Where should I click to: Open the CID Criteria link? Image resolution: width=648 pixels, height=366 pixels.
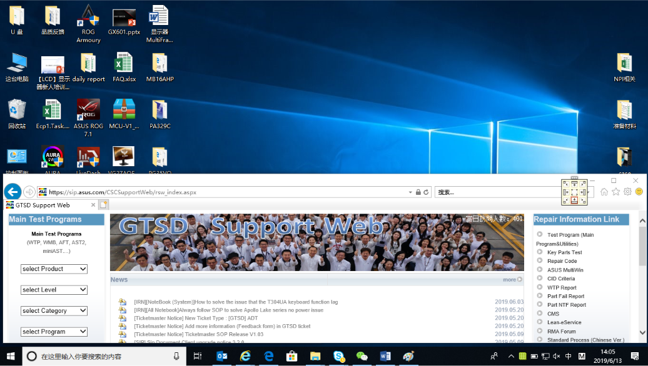pos(561,279)
